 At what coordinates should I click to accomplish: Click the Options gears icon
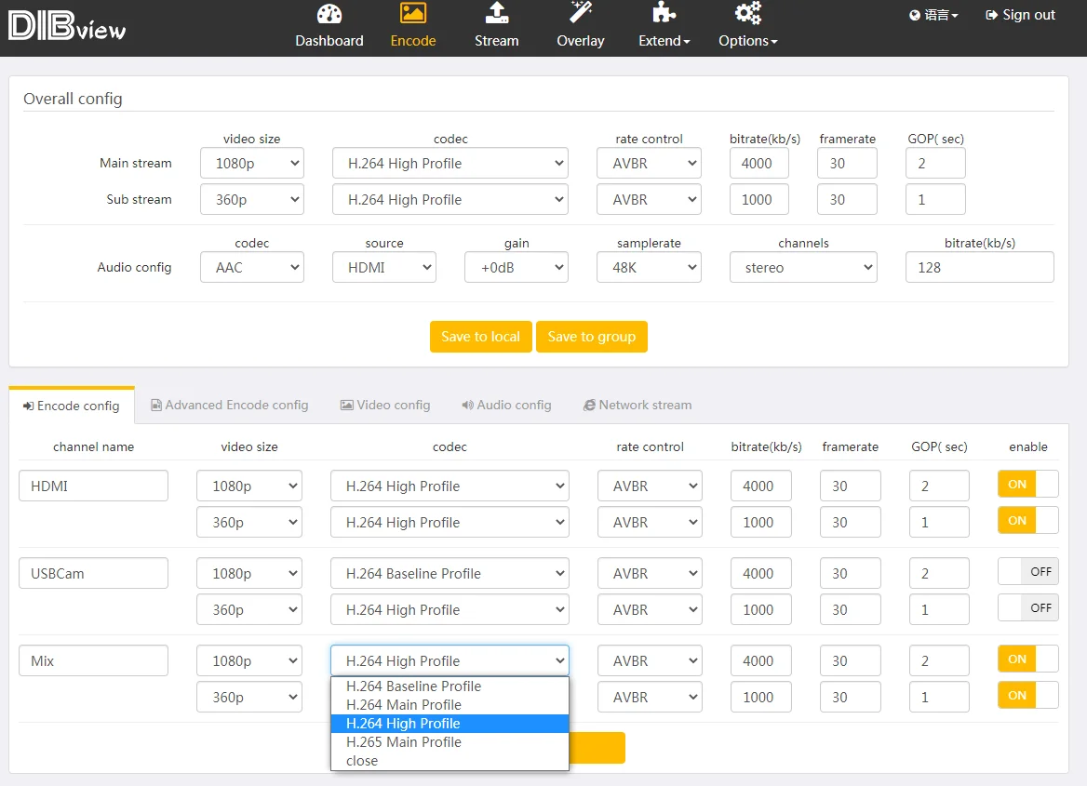[x=748, y=13]
